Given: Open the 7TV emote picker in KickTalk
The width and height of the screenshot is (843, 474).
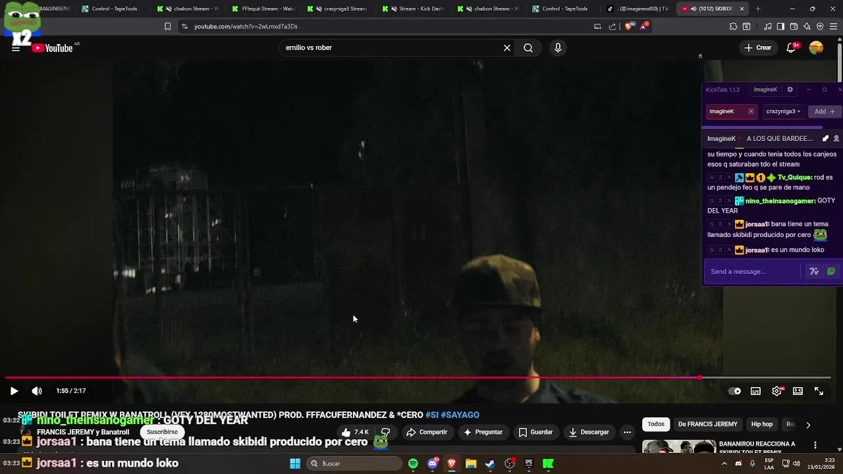Looking at the screenshot, I should (814, 271).
